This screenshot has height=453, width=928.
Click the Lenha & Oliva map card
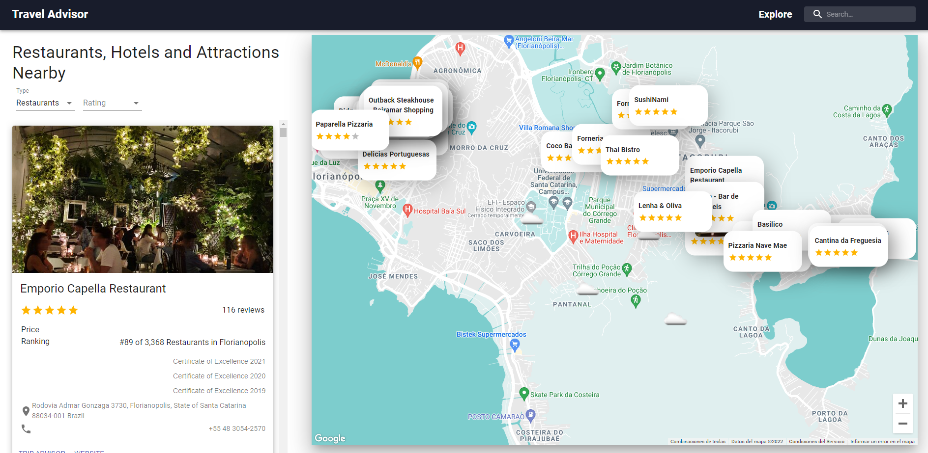click(672, 212)
